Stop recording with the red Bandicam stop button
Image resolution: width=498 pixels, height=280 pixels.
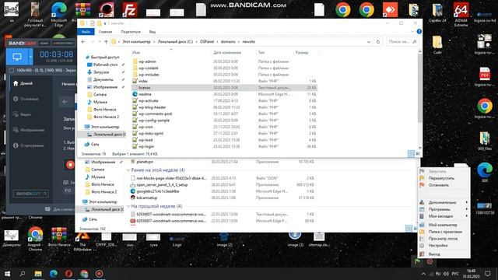click(x=70, y=165)
